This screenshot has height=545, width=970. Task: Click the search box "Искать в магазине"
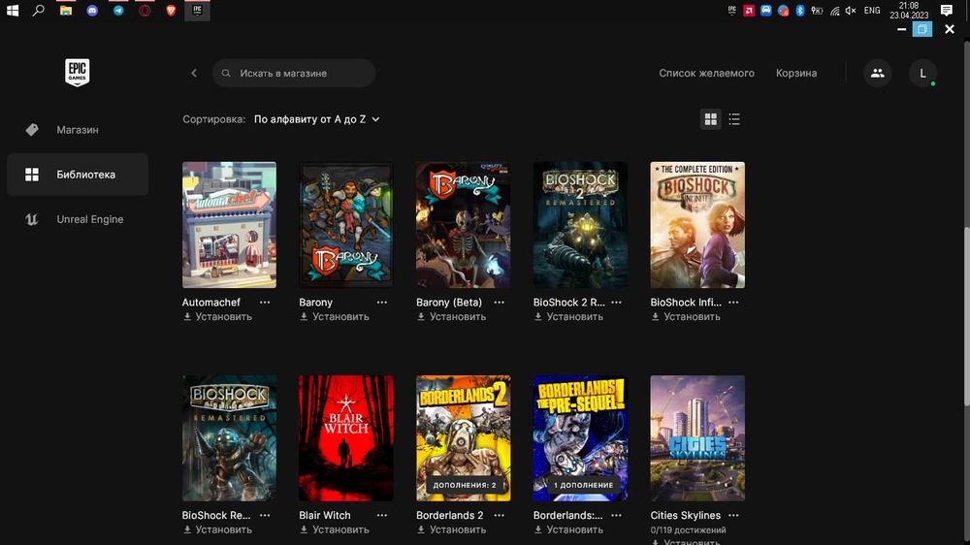[294, 73]
